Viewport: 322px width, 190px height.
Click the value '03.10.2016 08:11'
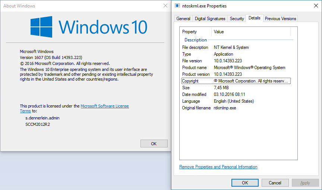click(229, 94)
